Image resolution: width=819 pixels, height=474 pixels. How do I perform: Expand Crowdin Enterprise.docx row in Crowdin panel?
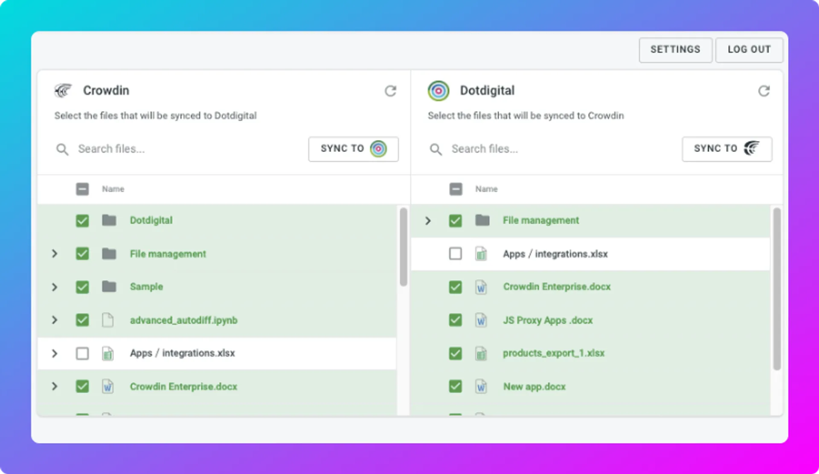(55, 387)
